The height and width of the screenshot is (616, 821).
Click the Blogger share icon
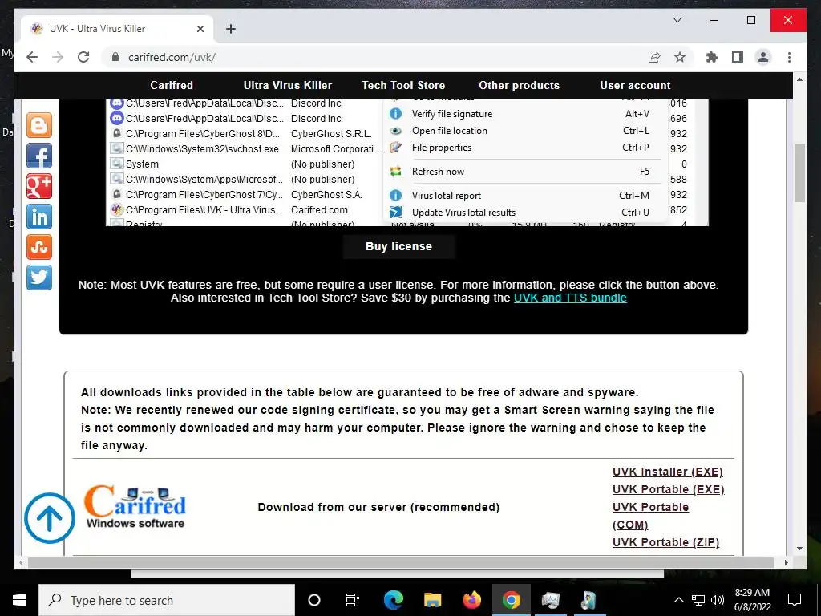39,125
